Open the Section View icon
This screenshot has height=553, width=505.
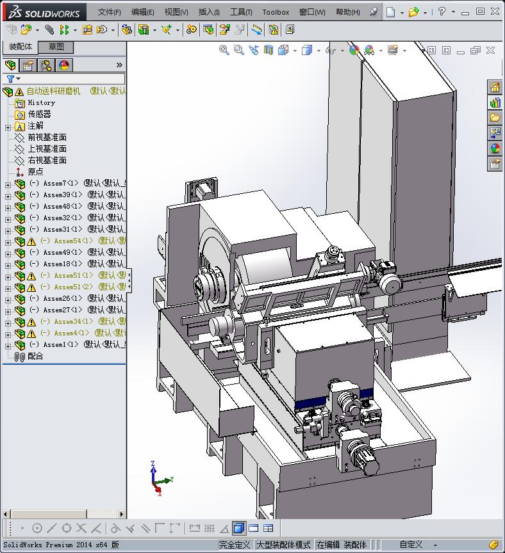tap(269, 50)
